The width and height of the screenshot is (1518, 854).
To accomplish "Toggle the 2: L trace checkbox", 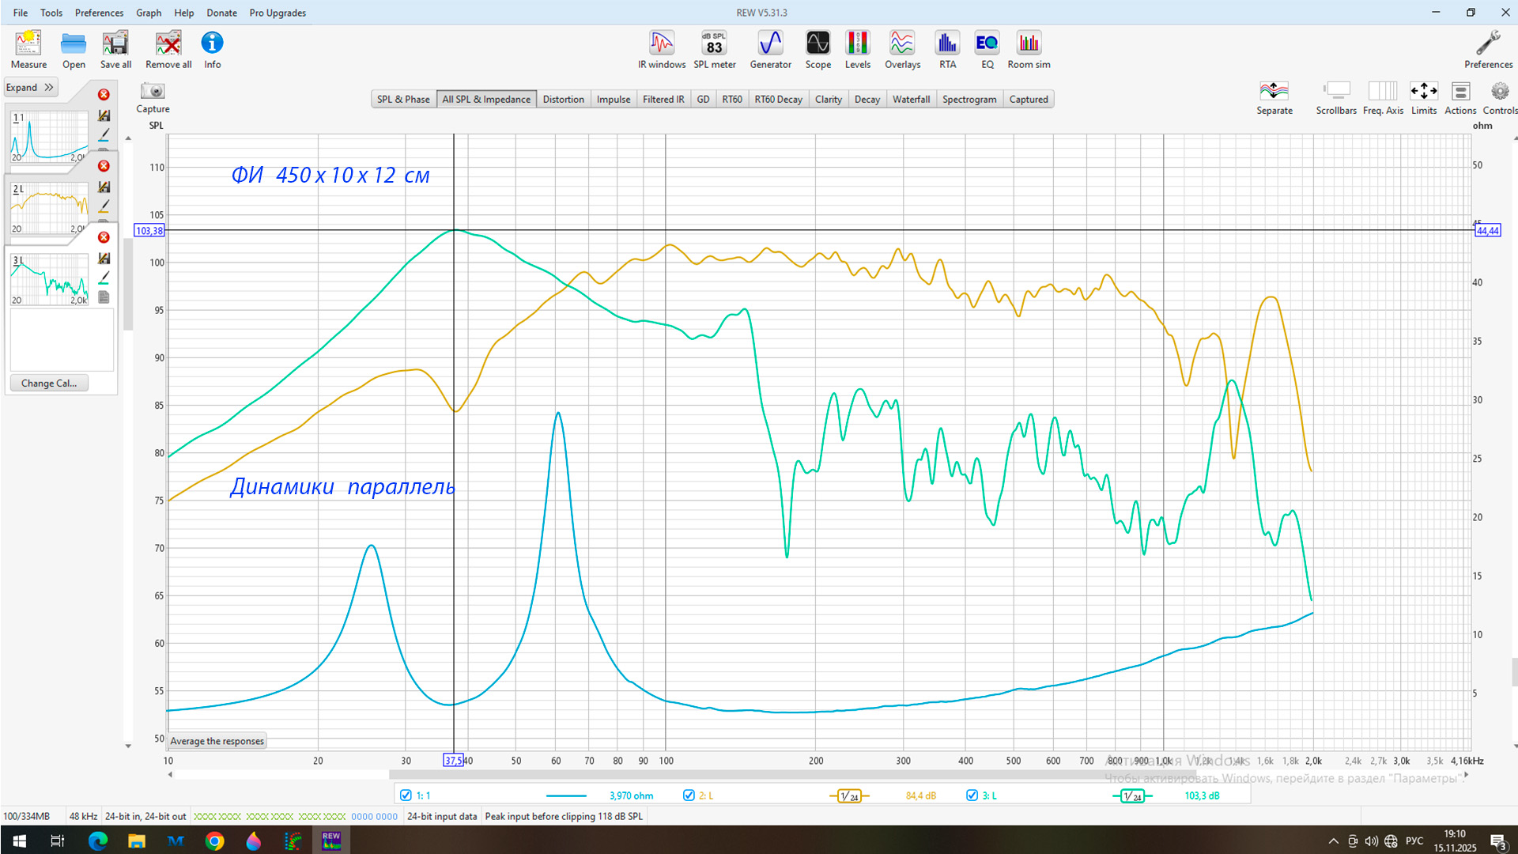I will (689, 795).
